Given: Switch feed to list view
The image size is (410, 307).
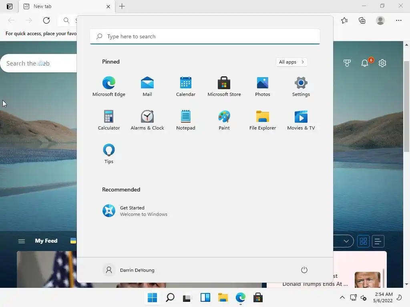Looking at the screenshot, I should point(378,241).
